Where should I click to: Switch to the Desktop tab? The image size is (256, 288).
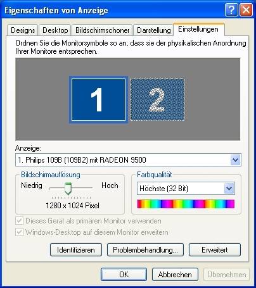pyautogui.click(x=55, y=30)
